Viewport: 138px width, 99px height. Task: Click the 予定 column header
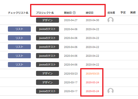click(x=123, y=13)
